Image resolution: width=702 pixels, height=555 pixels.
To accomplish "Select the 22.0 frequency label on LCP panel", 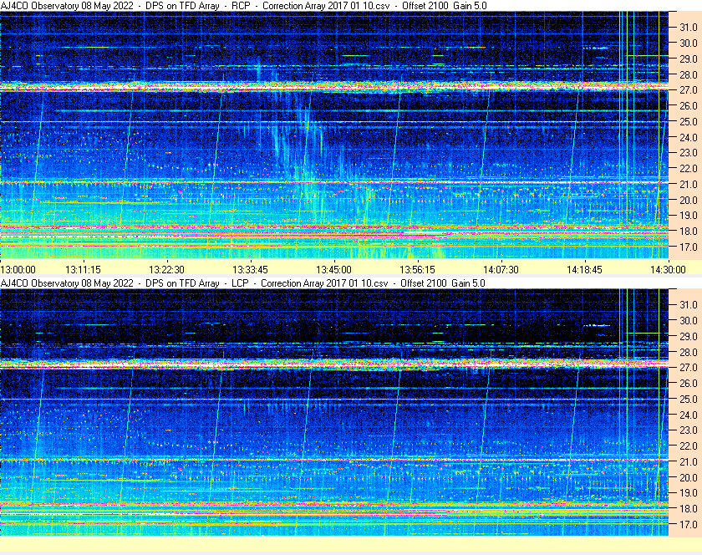I will [688, 446].
